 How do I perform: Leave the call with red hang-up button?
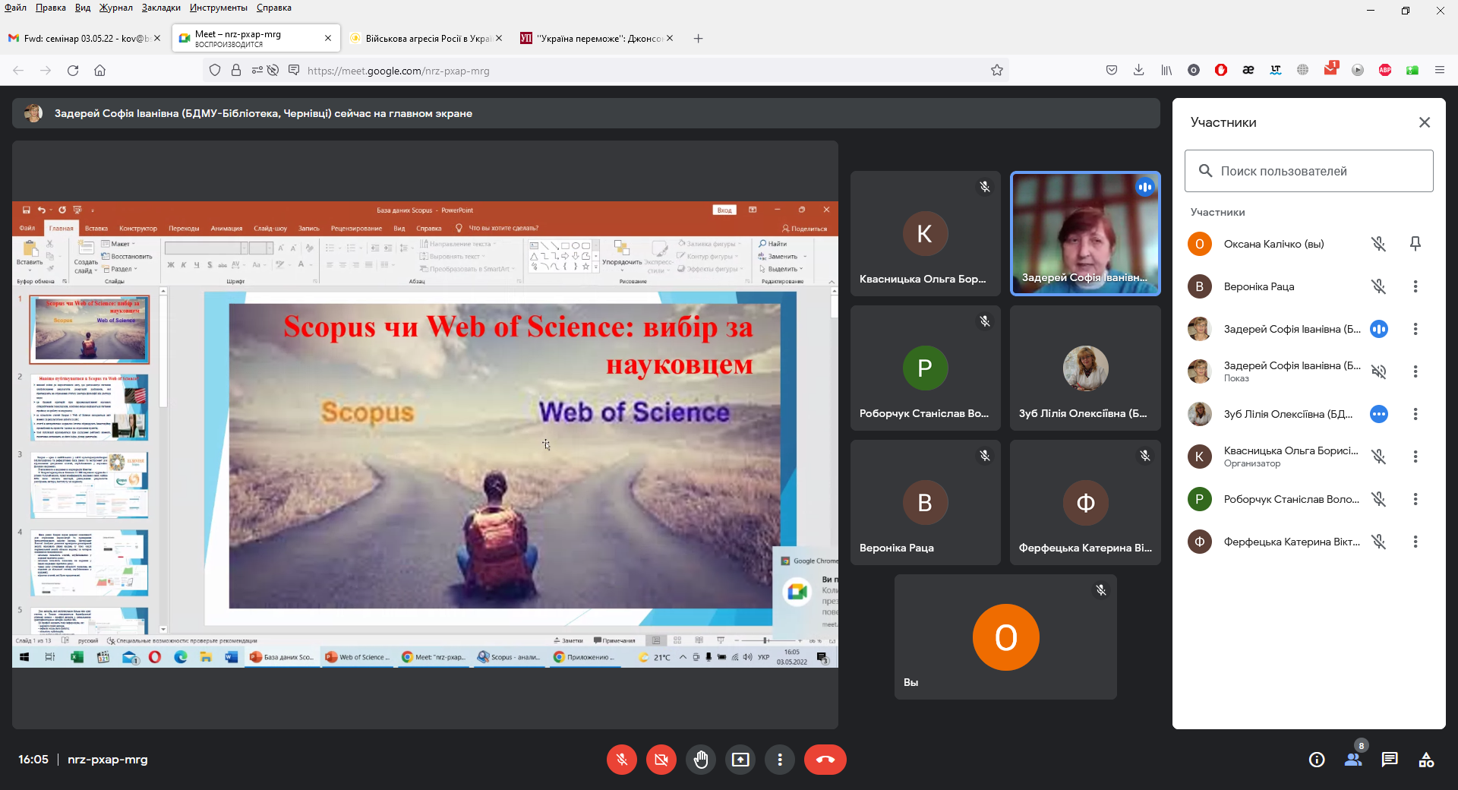pyautogui.click(x=825, y=760)
